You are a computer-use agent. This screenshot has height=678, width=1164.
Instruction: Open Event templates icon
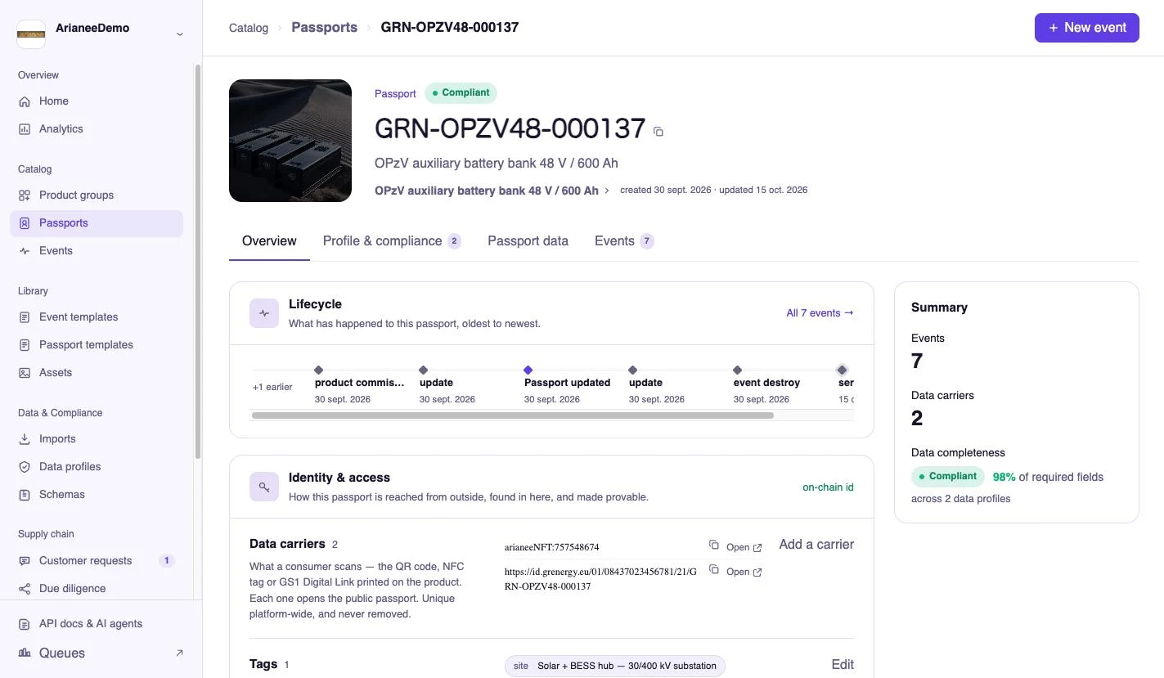point(25,317)
